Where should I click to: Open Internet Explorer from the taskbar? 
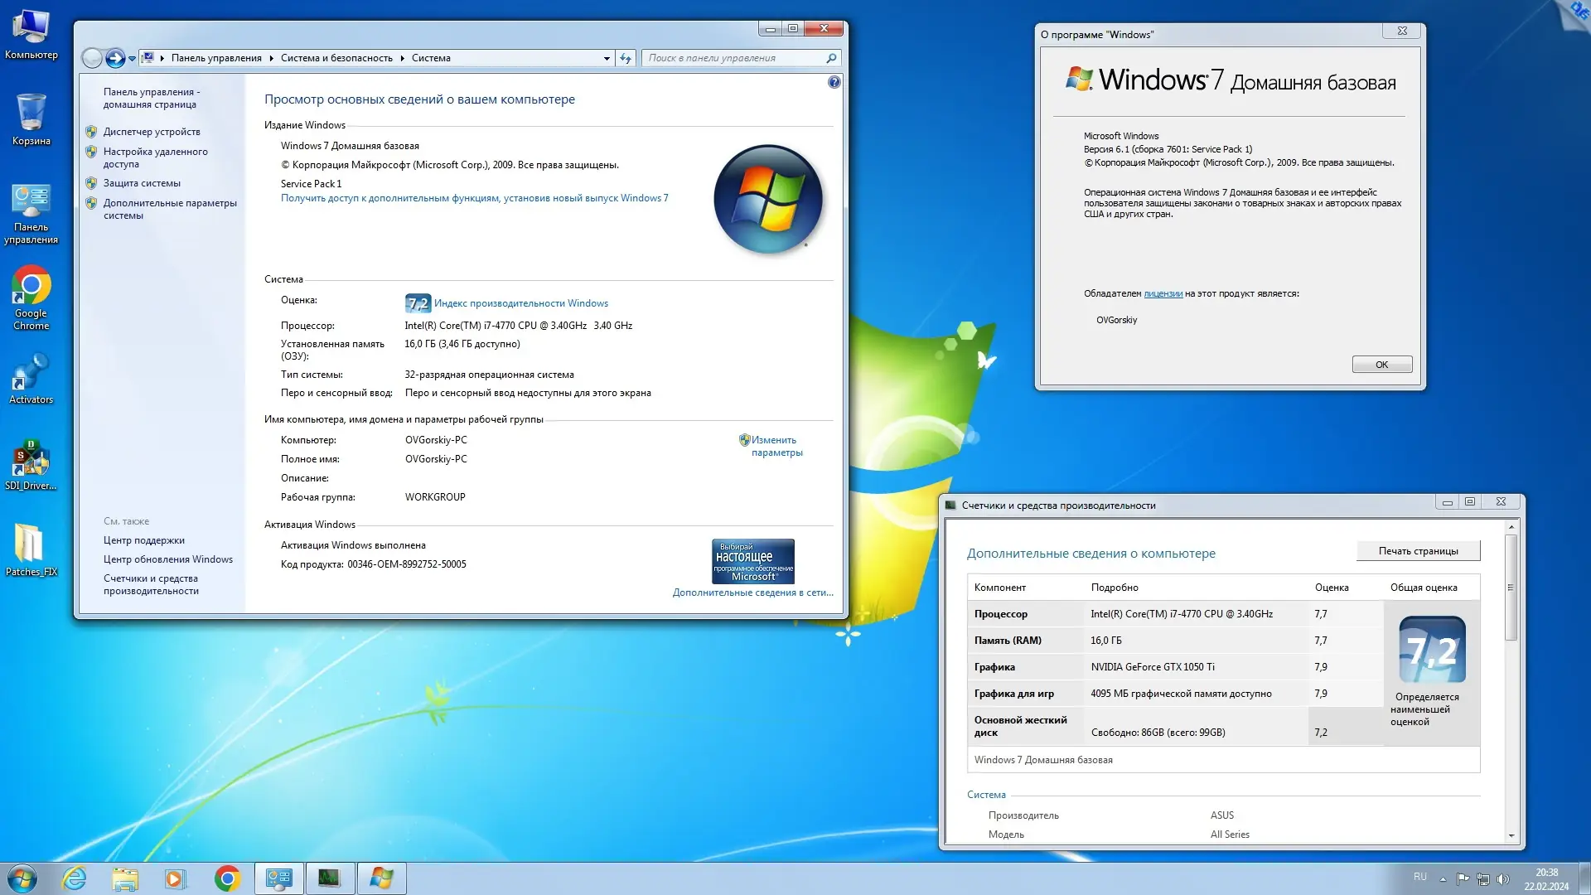click(x=75, y=878)
